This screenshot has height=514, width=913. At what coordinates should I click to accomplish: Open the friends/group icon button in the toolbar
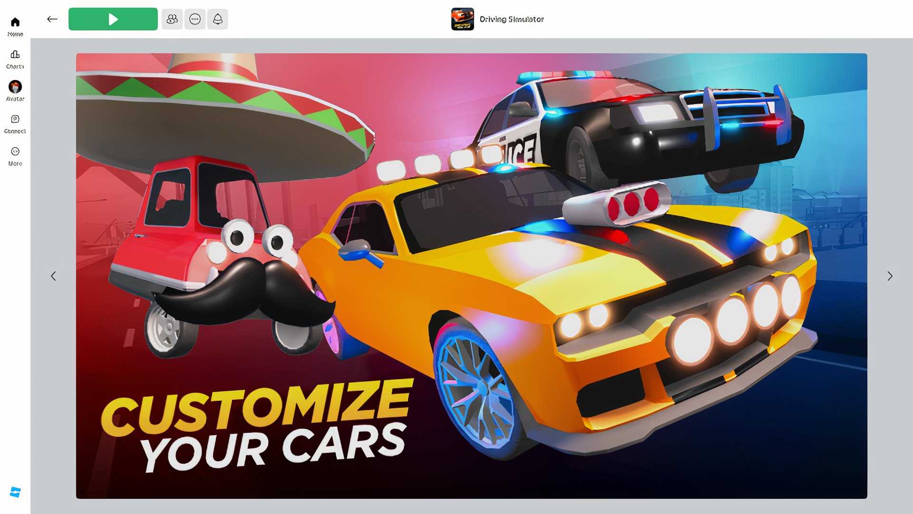[172, 19]
